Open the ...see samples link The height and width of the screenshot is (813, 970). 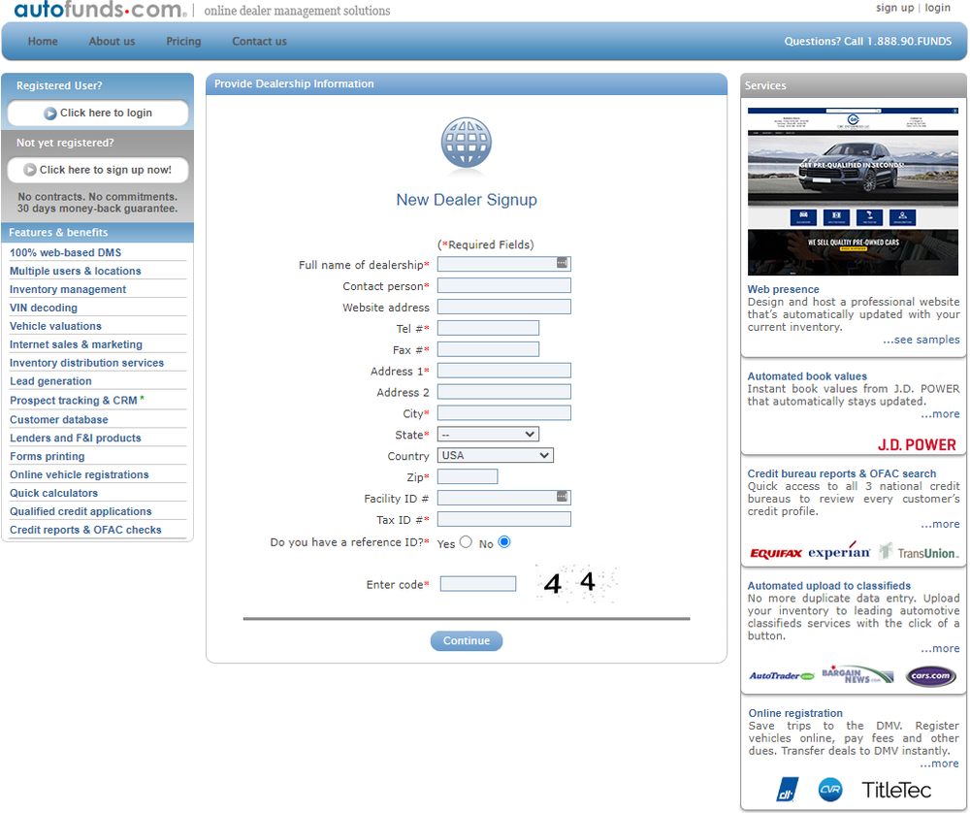tap(921, 340)
